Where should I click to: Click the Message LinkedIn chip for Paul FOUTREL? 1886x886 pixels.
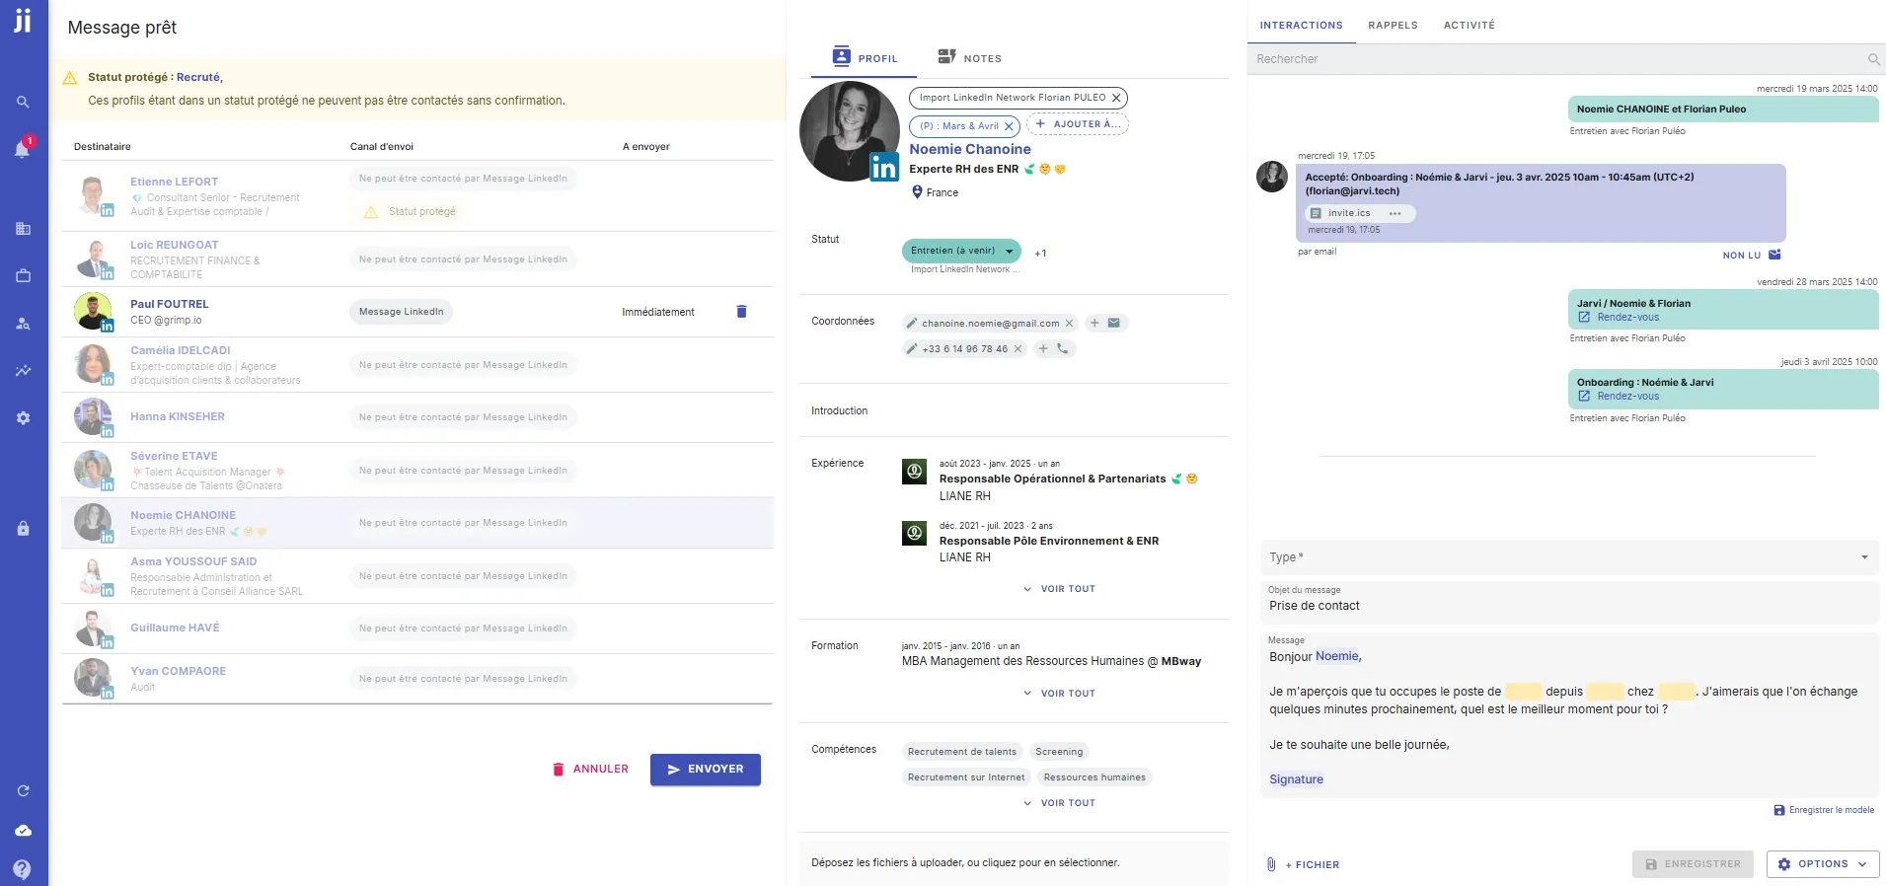point(401,312)
